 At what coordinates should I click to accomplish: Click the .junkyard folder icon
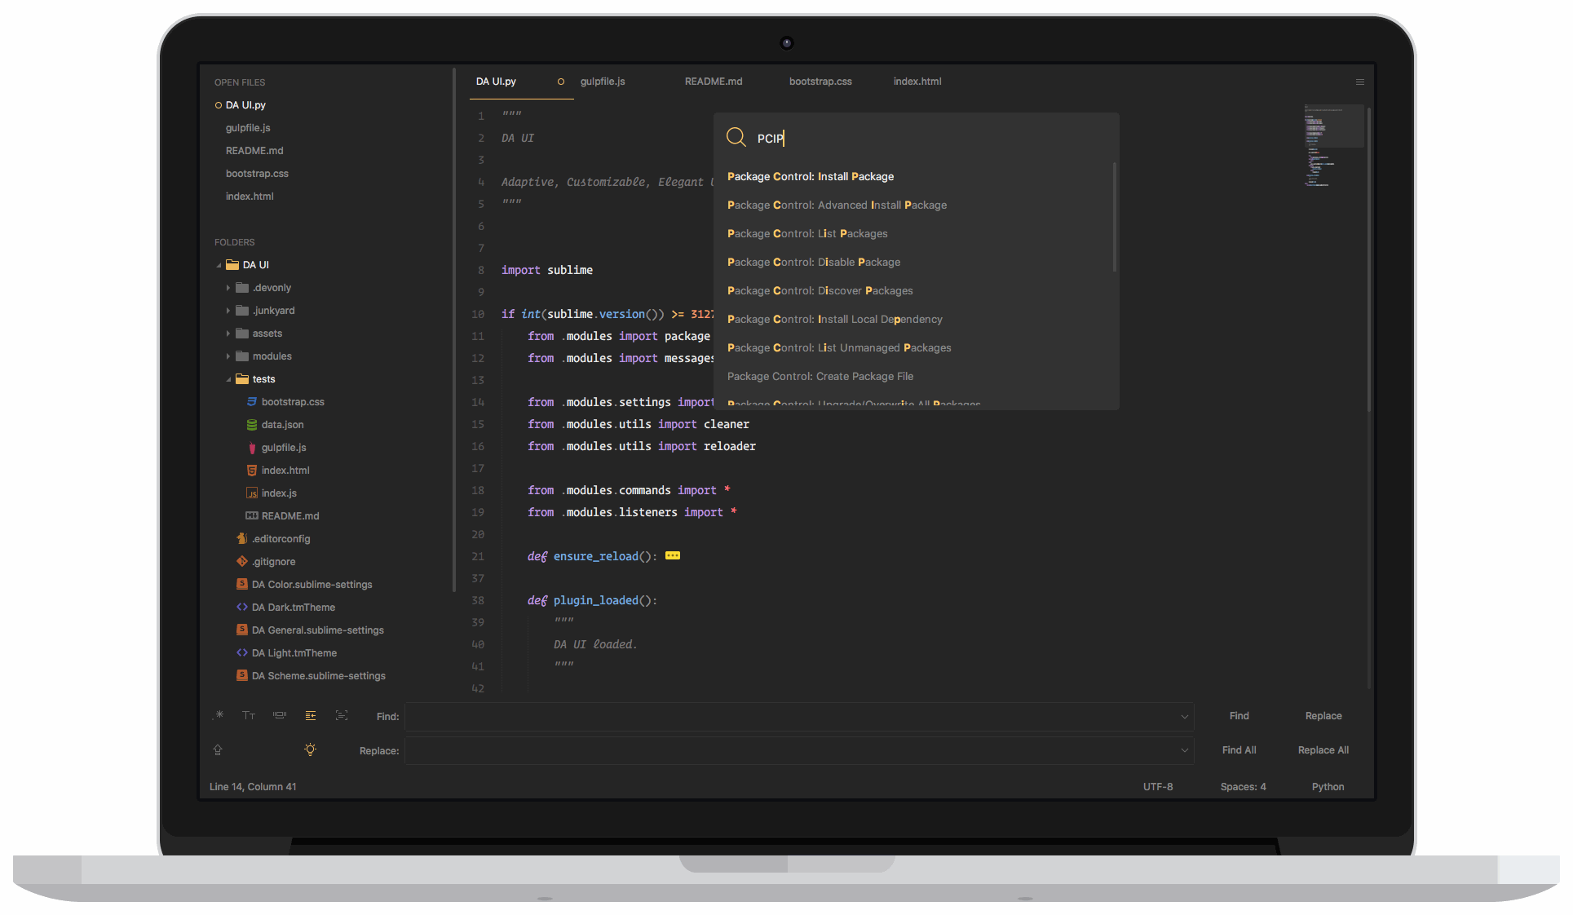242,311
